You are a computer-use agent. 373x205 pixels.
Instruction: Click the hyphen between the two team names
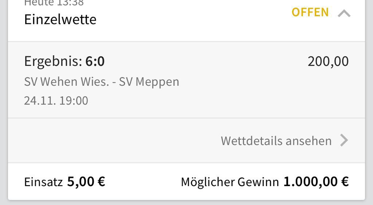click(114, 82)
